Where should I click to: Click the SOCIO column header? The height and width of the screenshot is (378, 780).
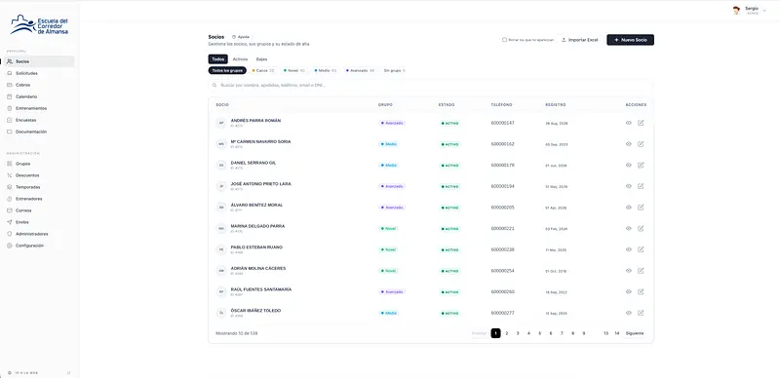[222, 105]
